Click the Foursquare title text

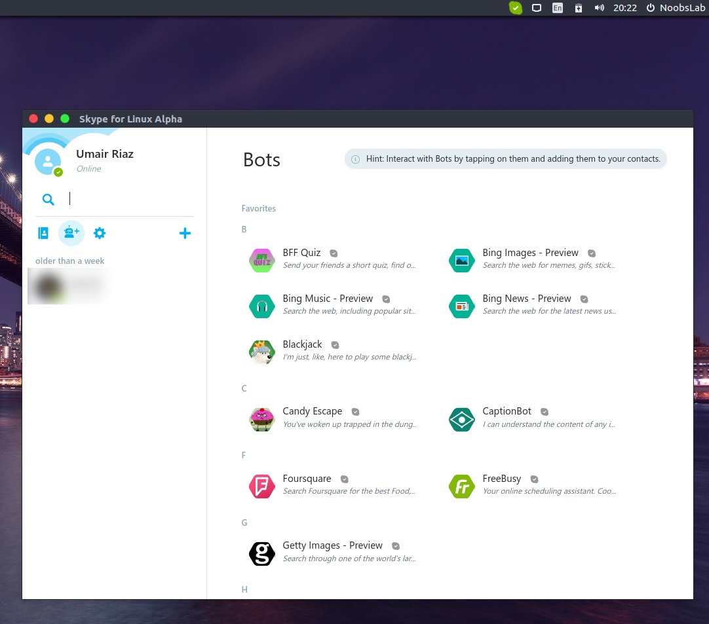[307, 479]
